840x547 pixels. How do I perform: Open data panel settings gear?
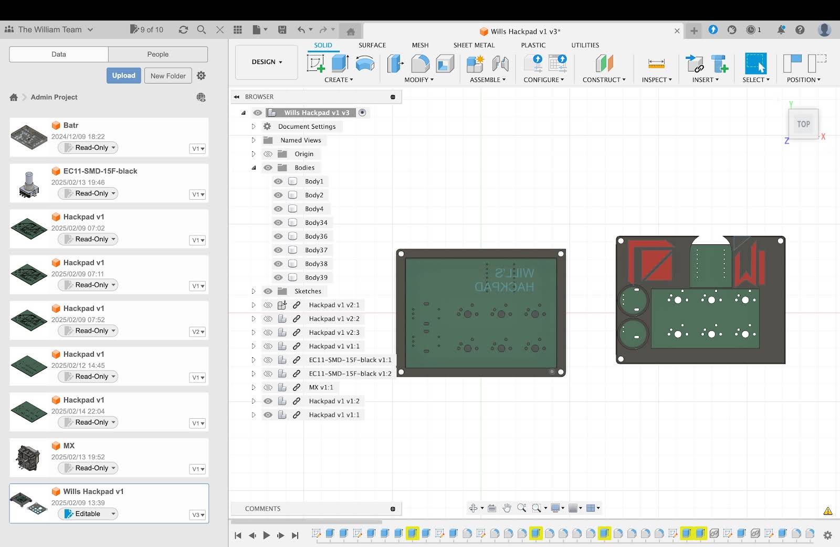[x=201, y=76]
